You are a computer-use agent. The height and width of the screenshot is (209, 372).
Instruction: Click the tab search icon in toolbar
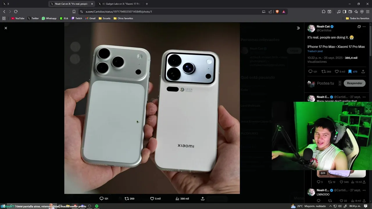click(329, 12)
